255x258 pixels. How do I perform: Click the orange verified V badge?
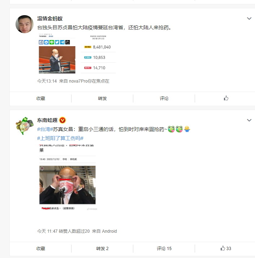[62, 120]
